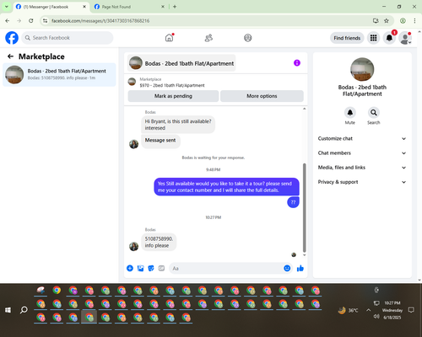
Task: Click the Find friends button
Action: point(347,38)
